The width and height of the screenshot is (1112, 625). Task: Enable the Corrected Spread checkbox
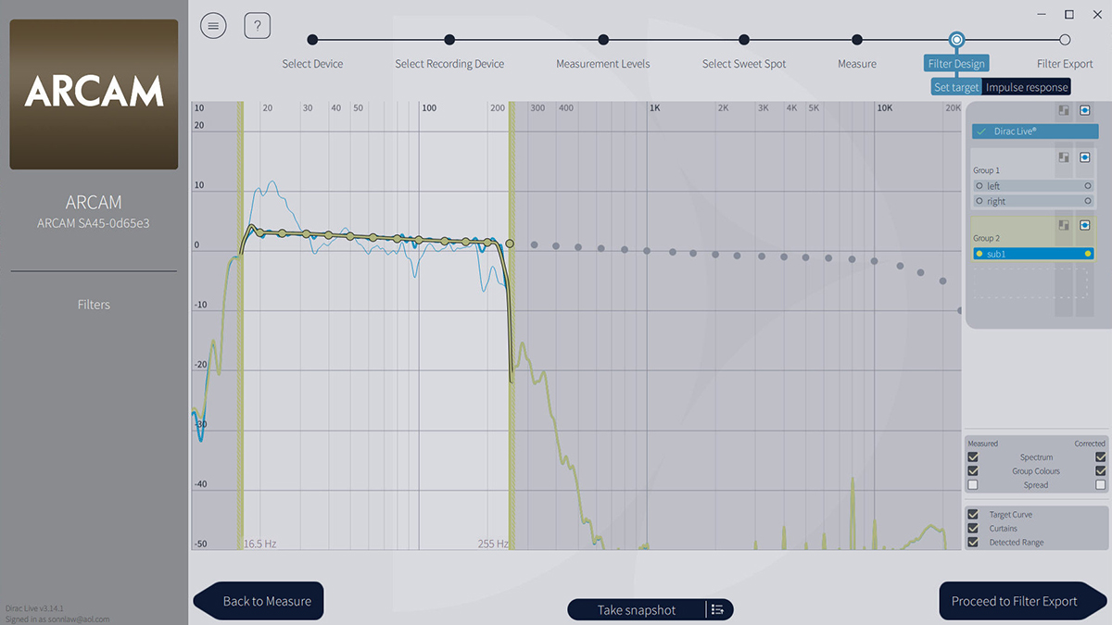pos(1101,485)
